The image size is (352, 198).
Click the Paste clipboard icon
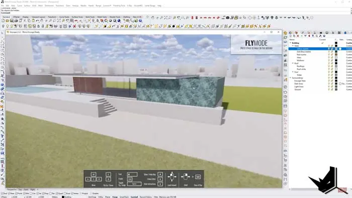point(33,21)
